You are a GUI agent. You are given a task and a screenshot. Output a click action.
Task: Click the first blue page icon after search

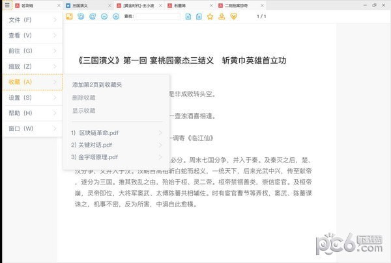tap(188, 16)
